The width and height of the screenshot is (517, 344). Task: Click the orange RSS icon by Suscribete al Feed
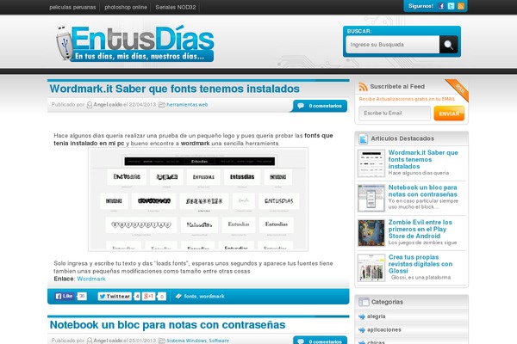(x=363, y=87)
